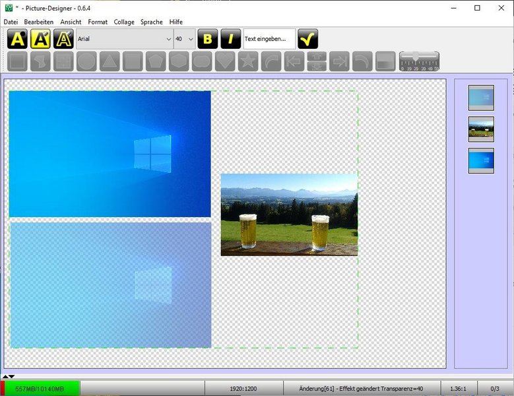
Task: Select the freeform polygon shape tool
Action: click(40, 61)
